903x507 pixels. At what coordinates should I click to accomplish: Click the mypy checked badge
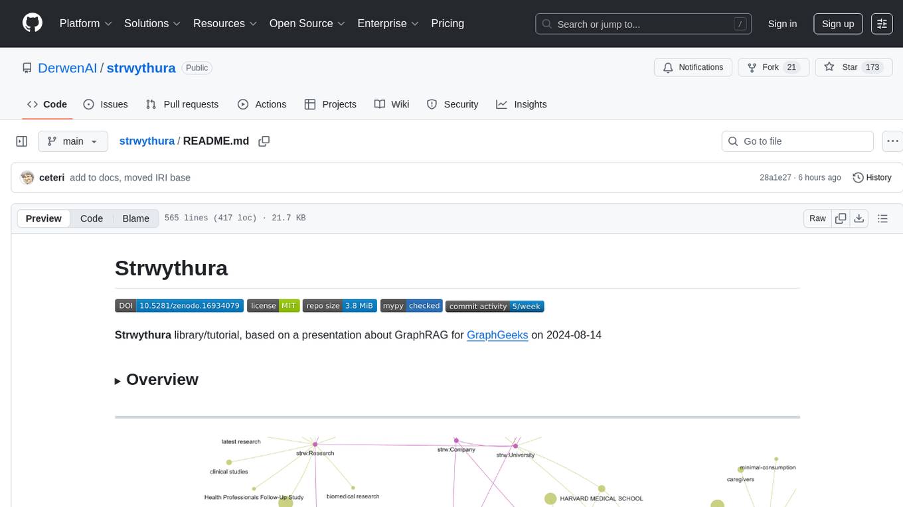411,306
